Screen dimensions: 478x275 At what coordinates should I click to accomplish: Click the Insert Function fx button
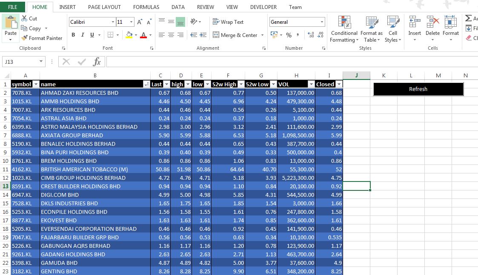click(97, 62)
